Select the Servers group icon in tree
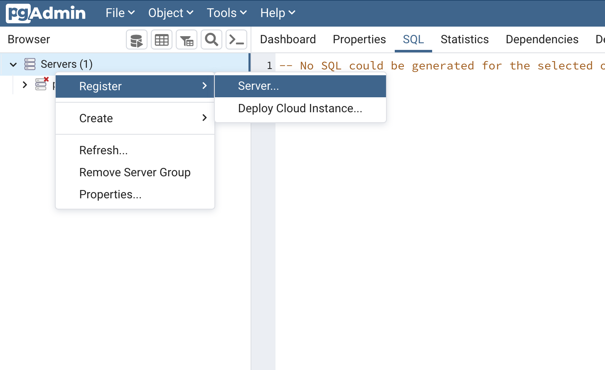The width and height of the screenshot is (605, 370). (x=30, y=64)
